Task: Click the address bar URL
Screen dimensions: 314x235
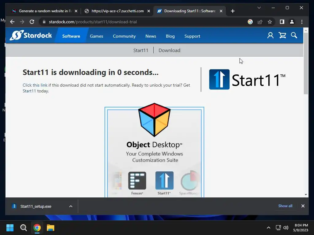Action: [x=93, y=22]
